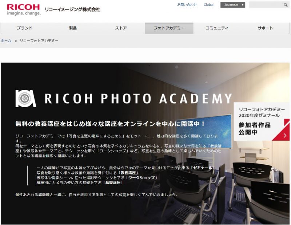Go to ホーム breadcrumb link
Screen dimensions: 291x225
pyautogui.click(x=6, y=41)
